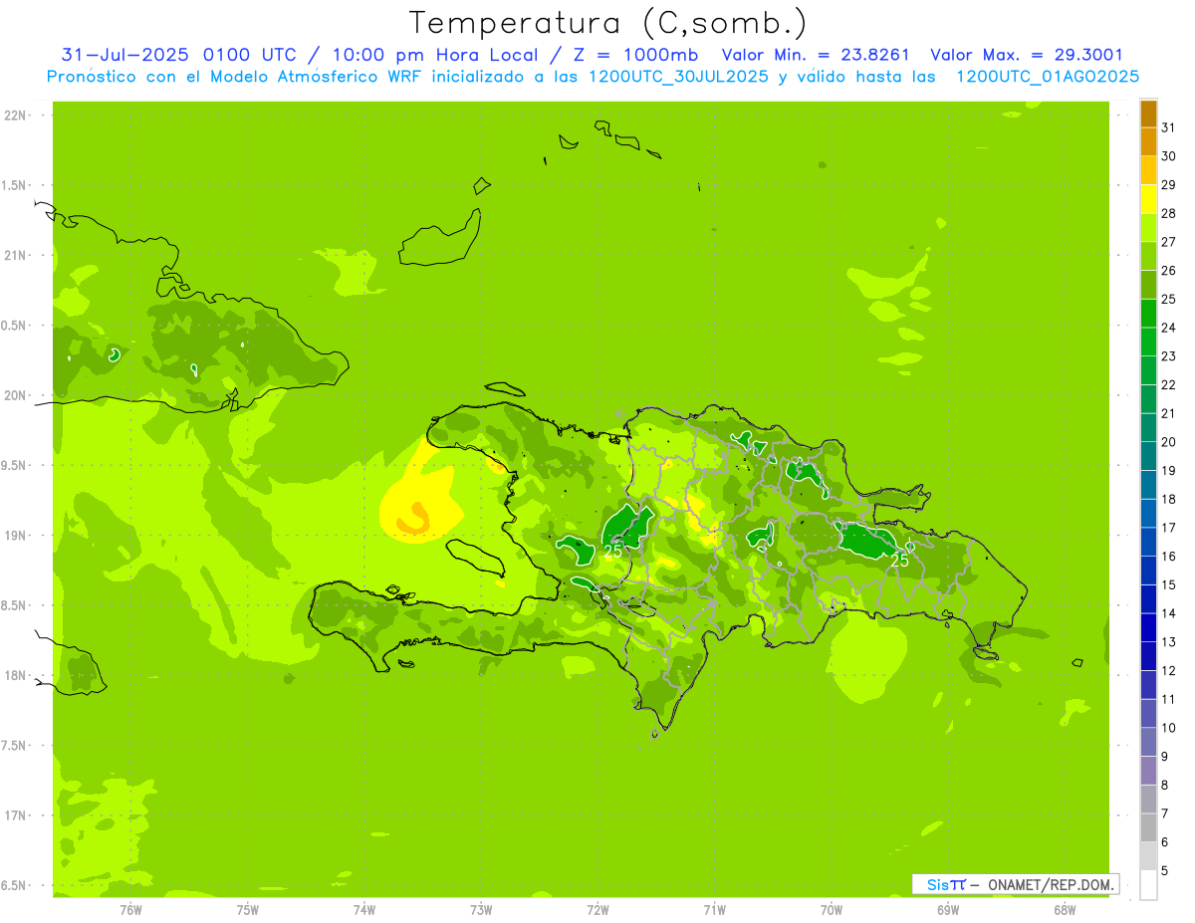This screenshot has height=923, width=1195.
Task: Click the colorbar label '15'
Action: (1168, 584)
